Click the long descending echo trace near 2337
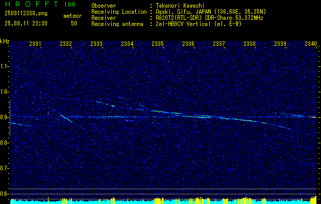The image size is (321, 204). [221, 118]
